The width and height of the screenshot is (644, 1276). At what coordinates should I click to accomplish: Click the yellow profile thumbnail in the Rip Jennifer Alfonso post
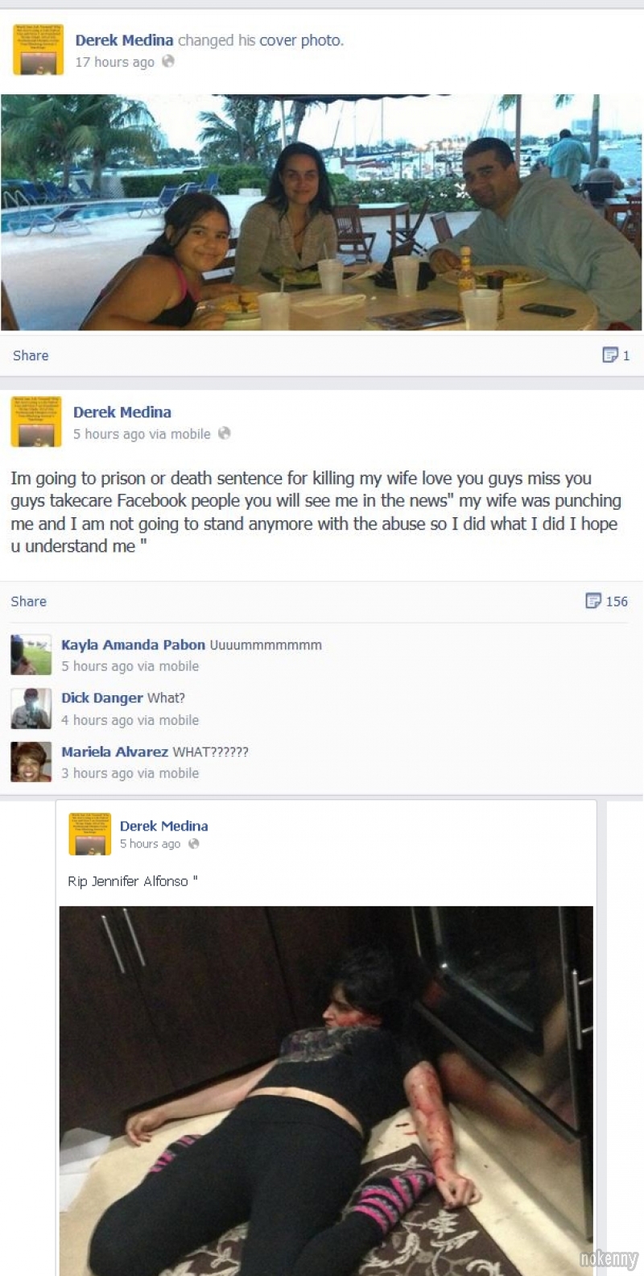click(90, 834)
